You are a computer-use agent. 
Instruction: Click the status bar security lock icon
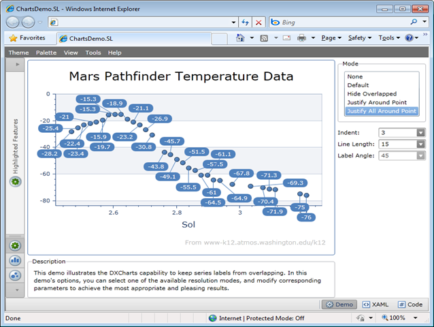361,318
